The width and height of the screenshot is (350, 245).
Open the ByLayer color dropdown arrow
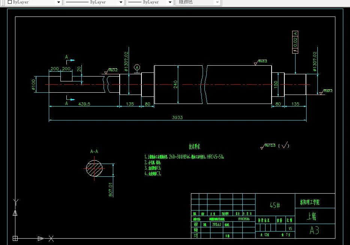59,2
